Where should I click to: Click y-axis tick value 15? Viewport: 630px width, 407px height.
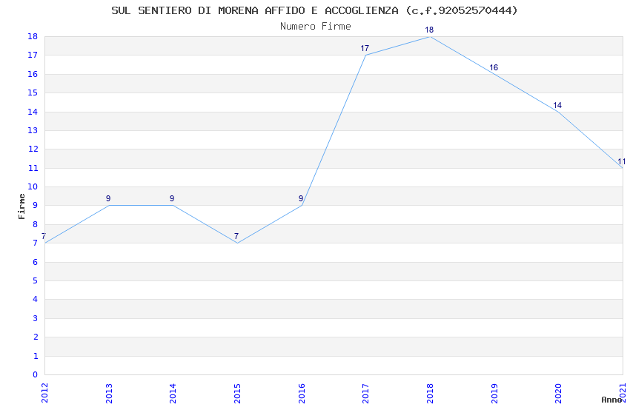[x=33, y=93]
